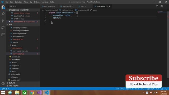Show hidden system tray icons
The image size is (169, 95).
coord(143,93)
